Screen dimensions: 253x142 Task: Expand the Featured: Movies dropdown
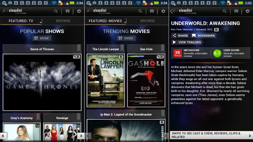(105, 21)
